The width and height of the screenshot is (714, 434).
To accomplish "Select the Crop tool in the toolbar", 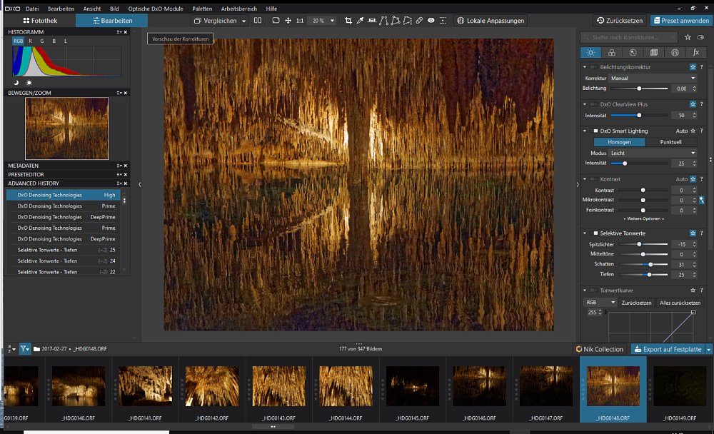I will [x=349, y=20].
